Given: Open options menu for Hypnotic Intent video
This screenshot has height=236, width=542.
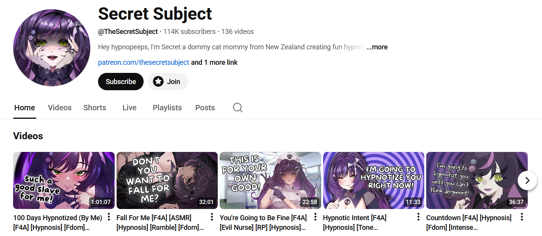Looking at the screenshot, I should [418, 217].
